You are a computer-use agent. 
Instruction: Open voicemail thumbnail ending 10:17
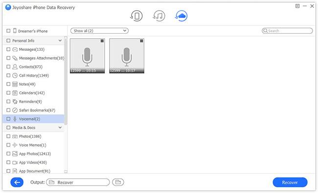tap(127, 56)
